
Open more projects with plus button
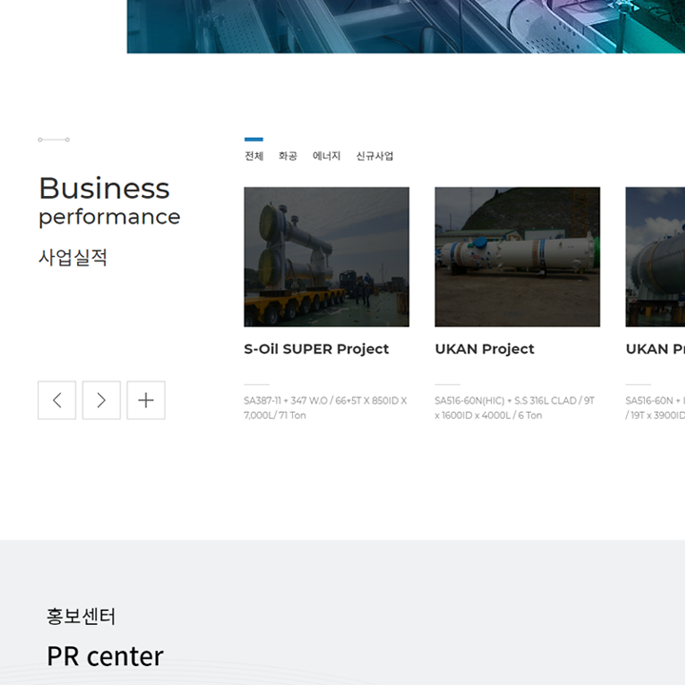click(x=146, y=401)
